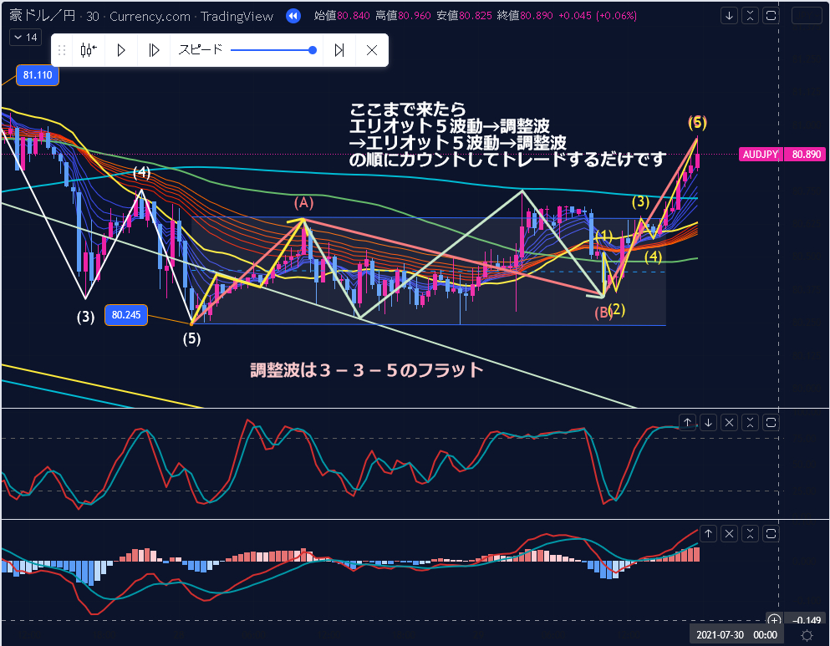Grab the replay toolbar drag handle
Screen dimensions: 830x646
point(61,50)
